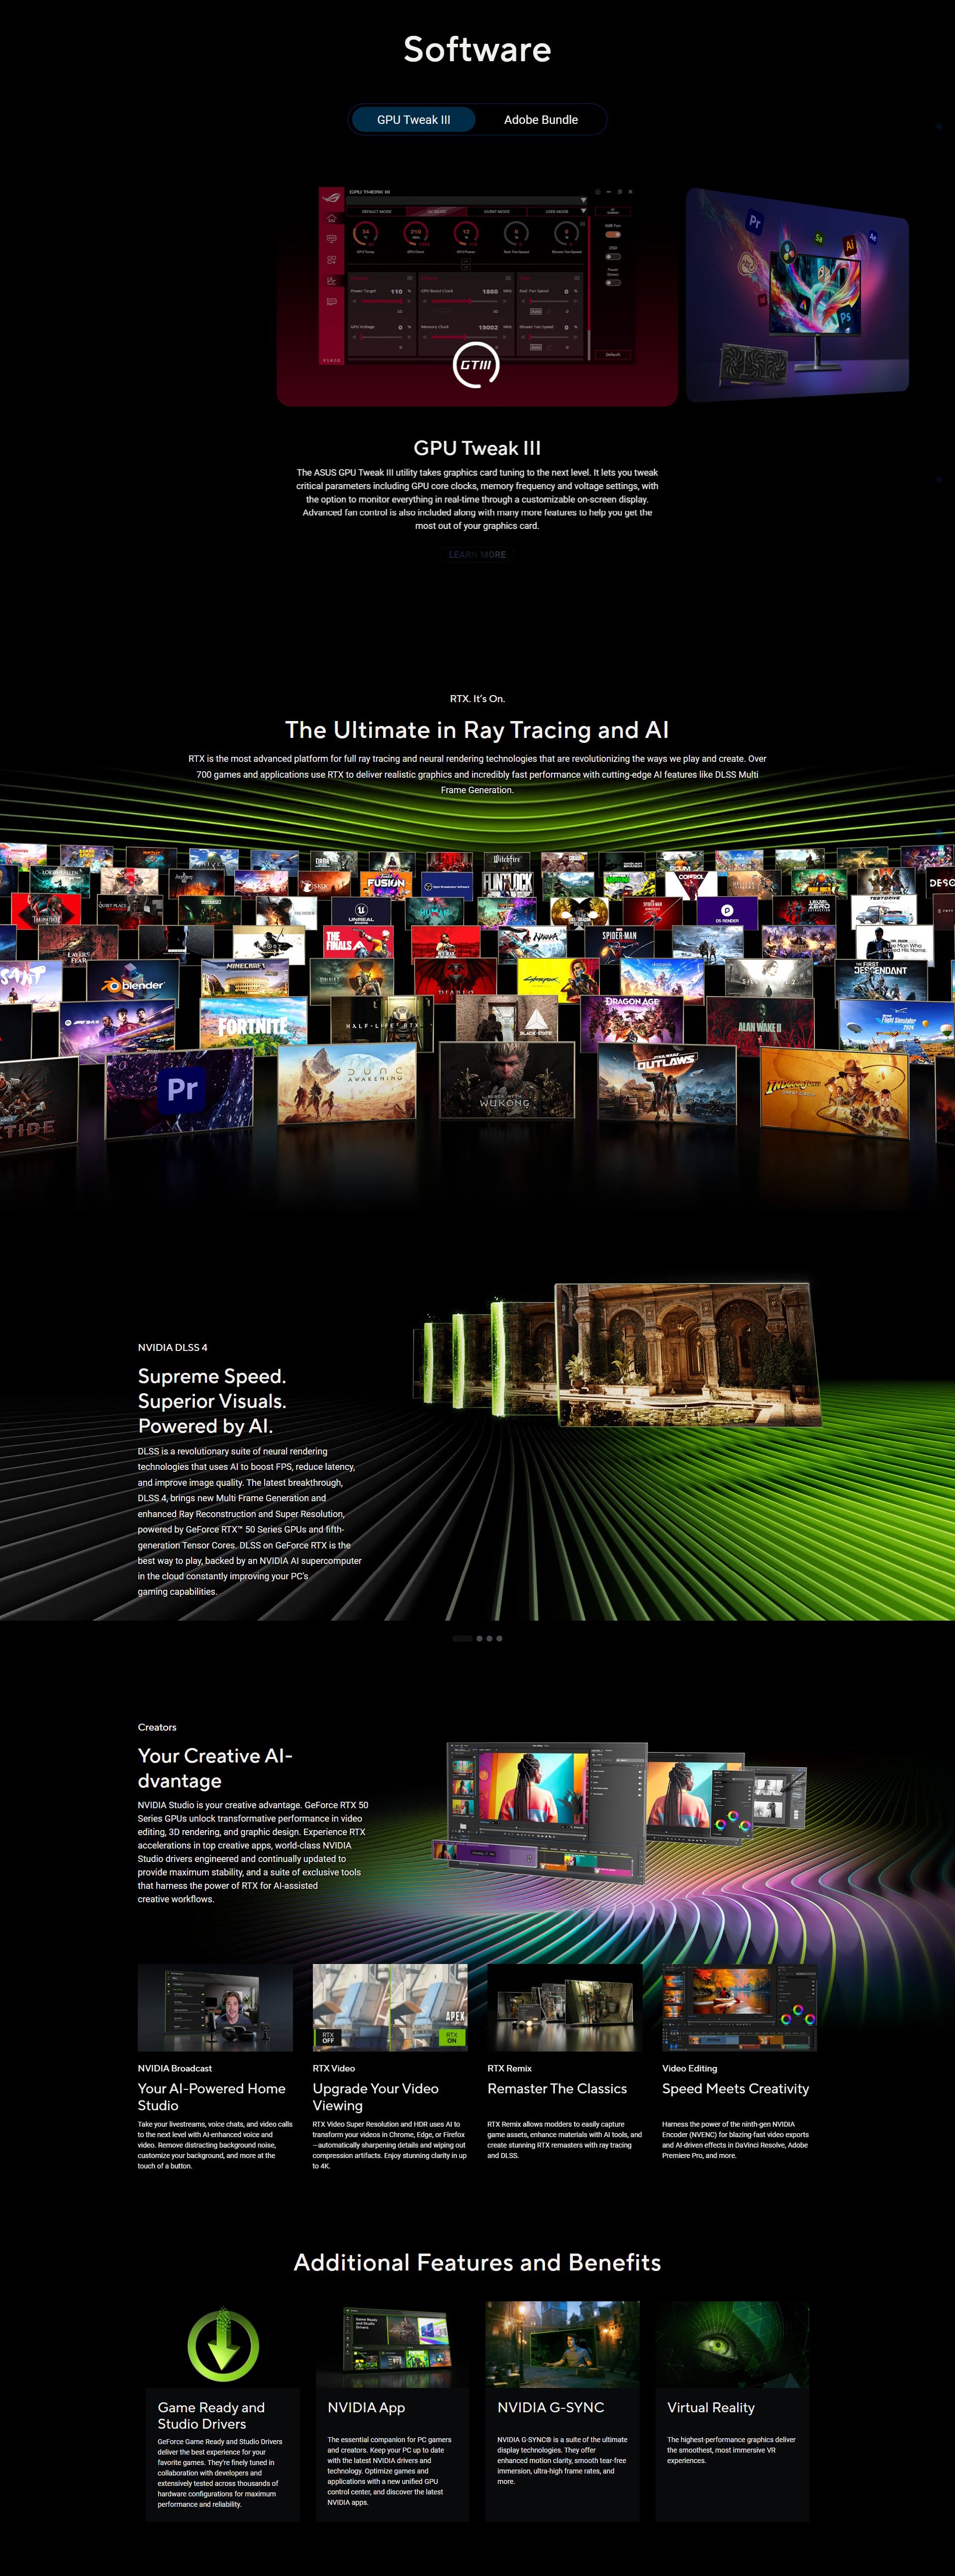Click the Photoshop Ps icon near monitor
This screenshot has height=2576, width=955.
[x=845, y=317]
